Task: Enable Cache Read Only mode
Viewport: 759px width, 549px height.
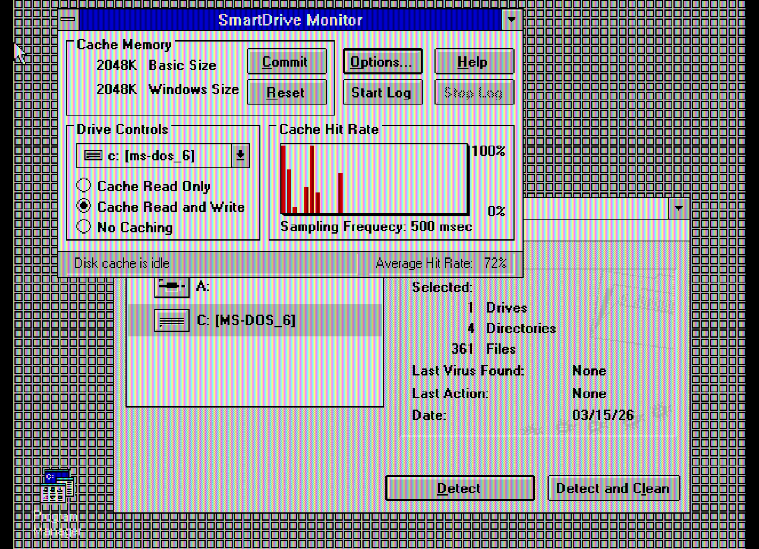Action: coord(84,186)
